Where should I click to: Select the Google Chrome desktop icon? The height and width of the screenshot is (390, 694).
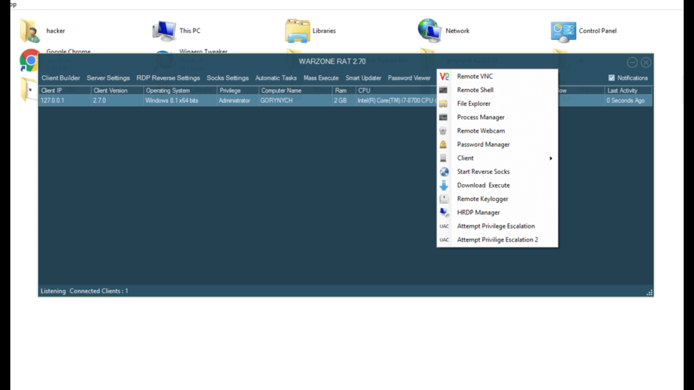[30, 60]
